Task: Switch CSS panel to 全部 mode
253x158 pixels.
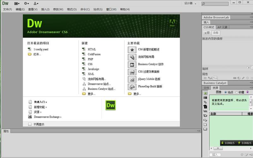Action: coord(207,33)
